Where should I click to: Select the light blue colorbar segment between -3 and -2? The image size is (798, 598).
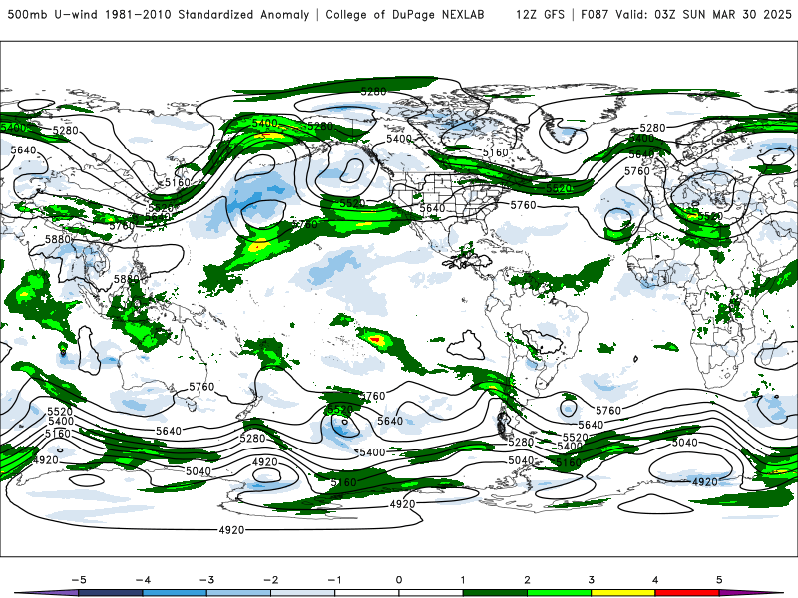tap(238, 593)
